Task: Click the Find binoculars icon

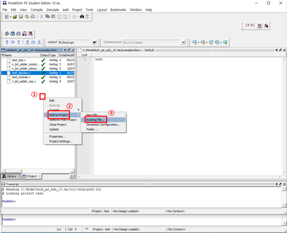Action: tap(82, 17)
